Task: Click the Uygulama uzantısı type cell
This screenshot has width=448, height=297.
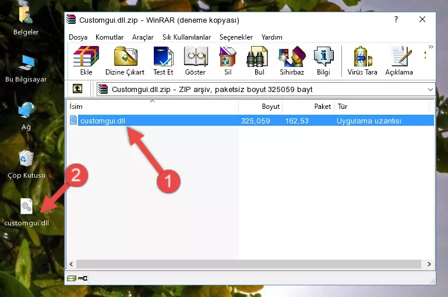Action: coord(369,121)
